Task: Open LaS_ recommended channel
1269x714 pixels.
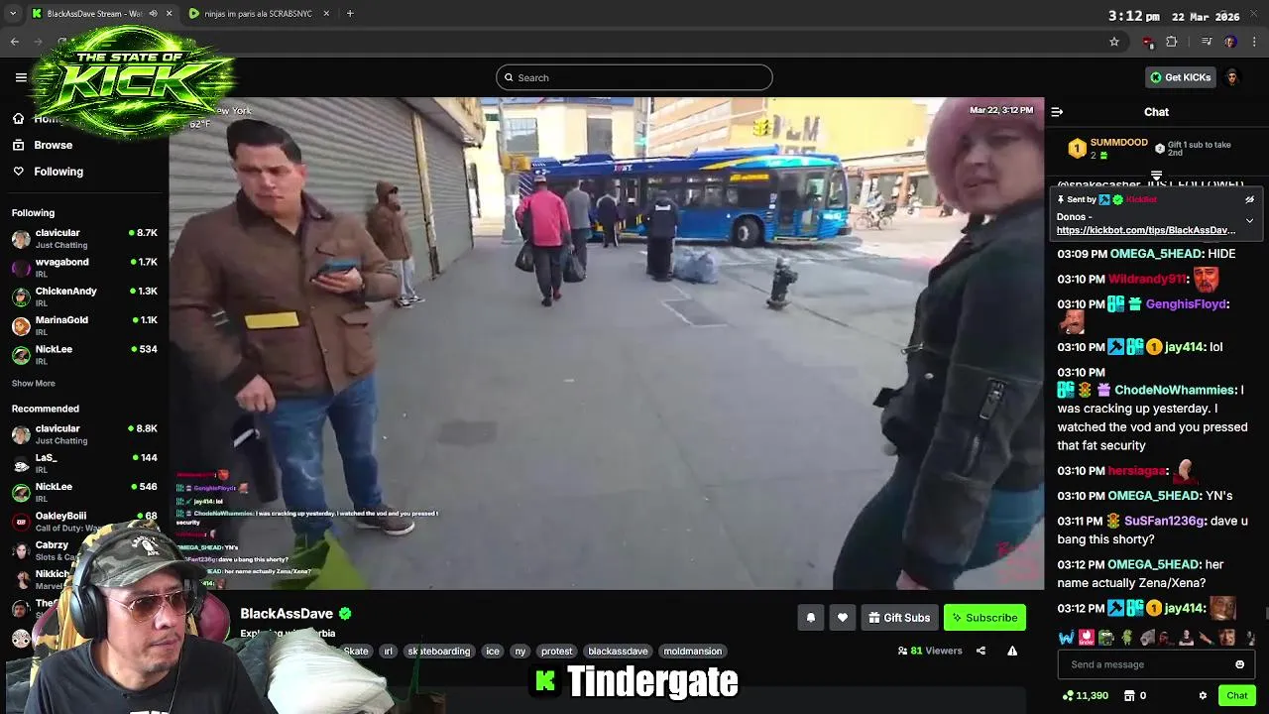Action: pyautogui.click(x=84, y=463)
